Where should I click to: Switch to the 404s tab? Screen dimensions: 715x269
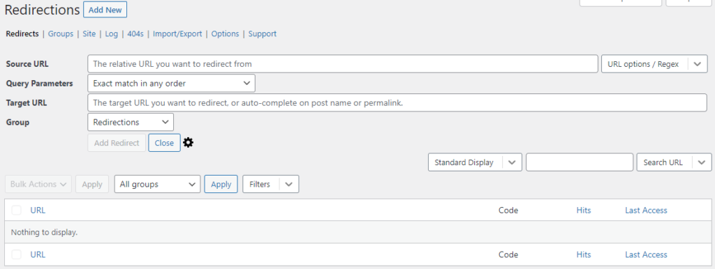pos(135,33)
